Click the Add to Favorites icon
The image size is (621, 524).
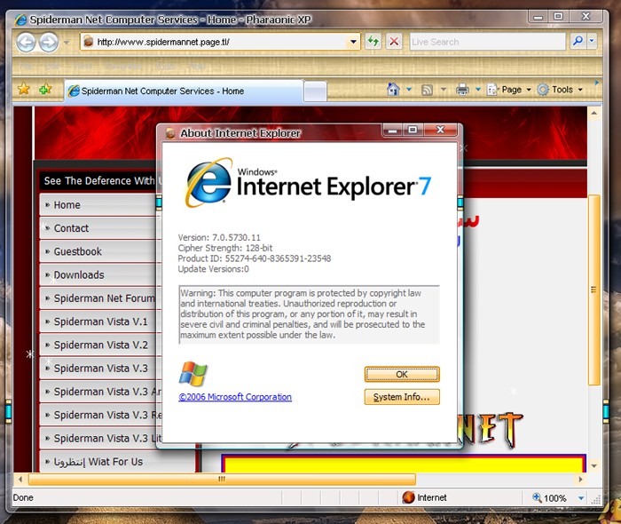[45, 89]
